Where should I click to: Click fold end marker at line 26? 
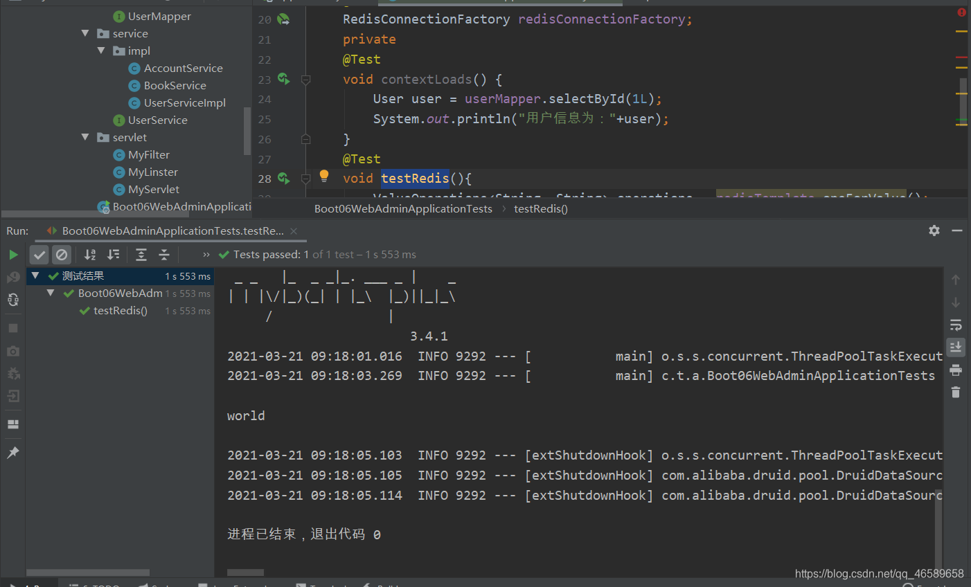[x=306, y=139]
